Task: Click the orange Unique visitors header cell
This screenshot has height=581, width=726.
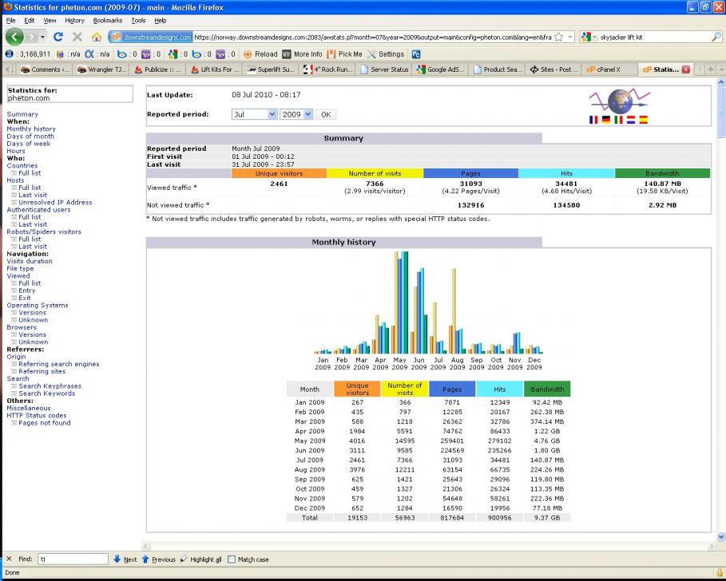Action: click(x=279, y=173)
